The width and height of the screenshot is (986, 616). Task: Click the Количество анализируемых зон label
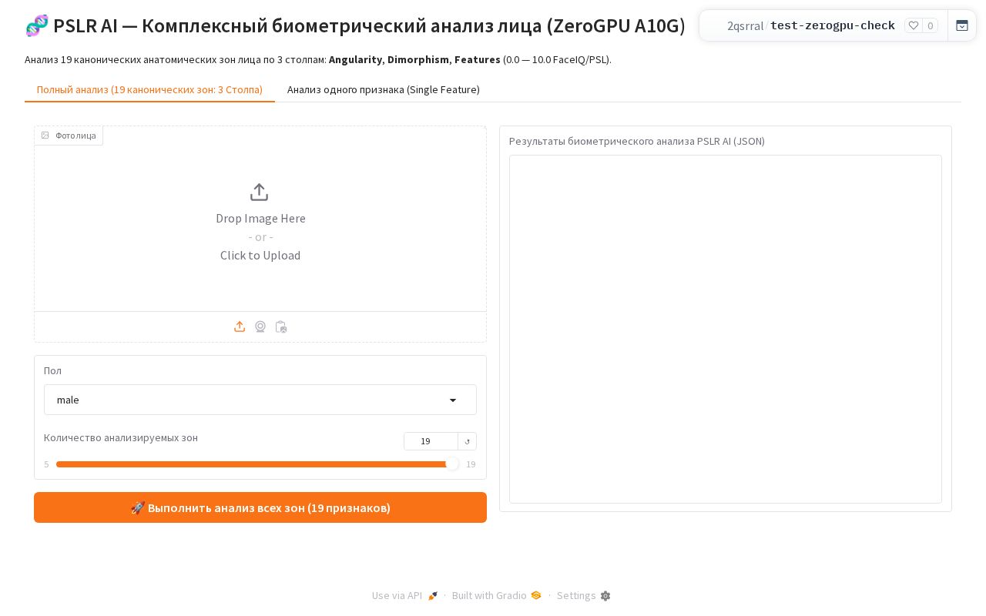click(121, 437)
